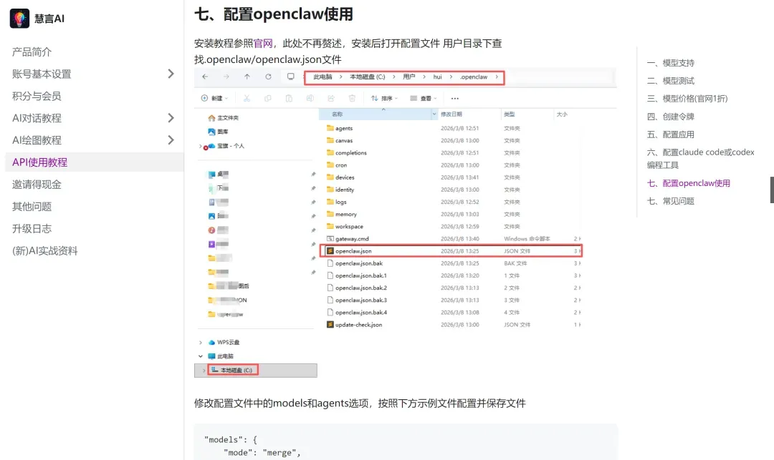Jump to 三、模型价格(官网1折) in contents
This screenshot has height=460, width=774.
coord(687,99)
